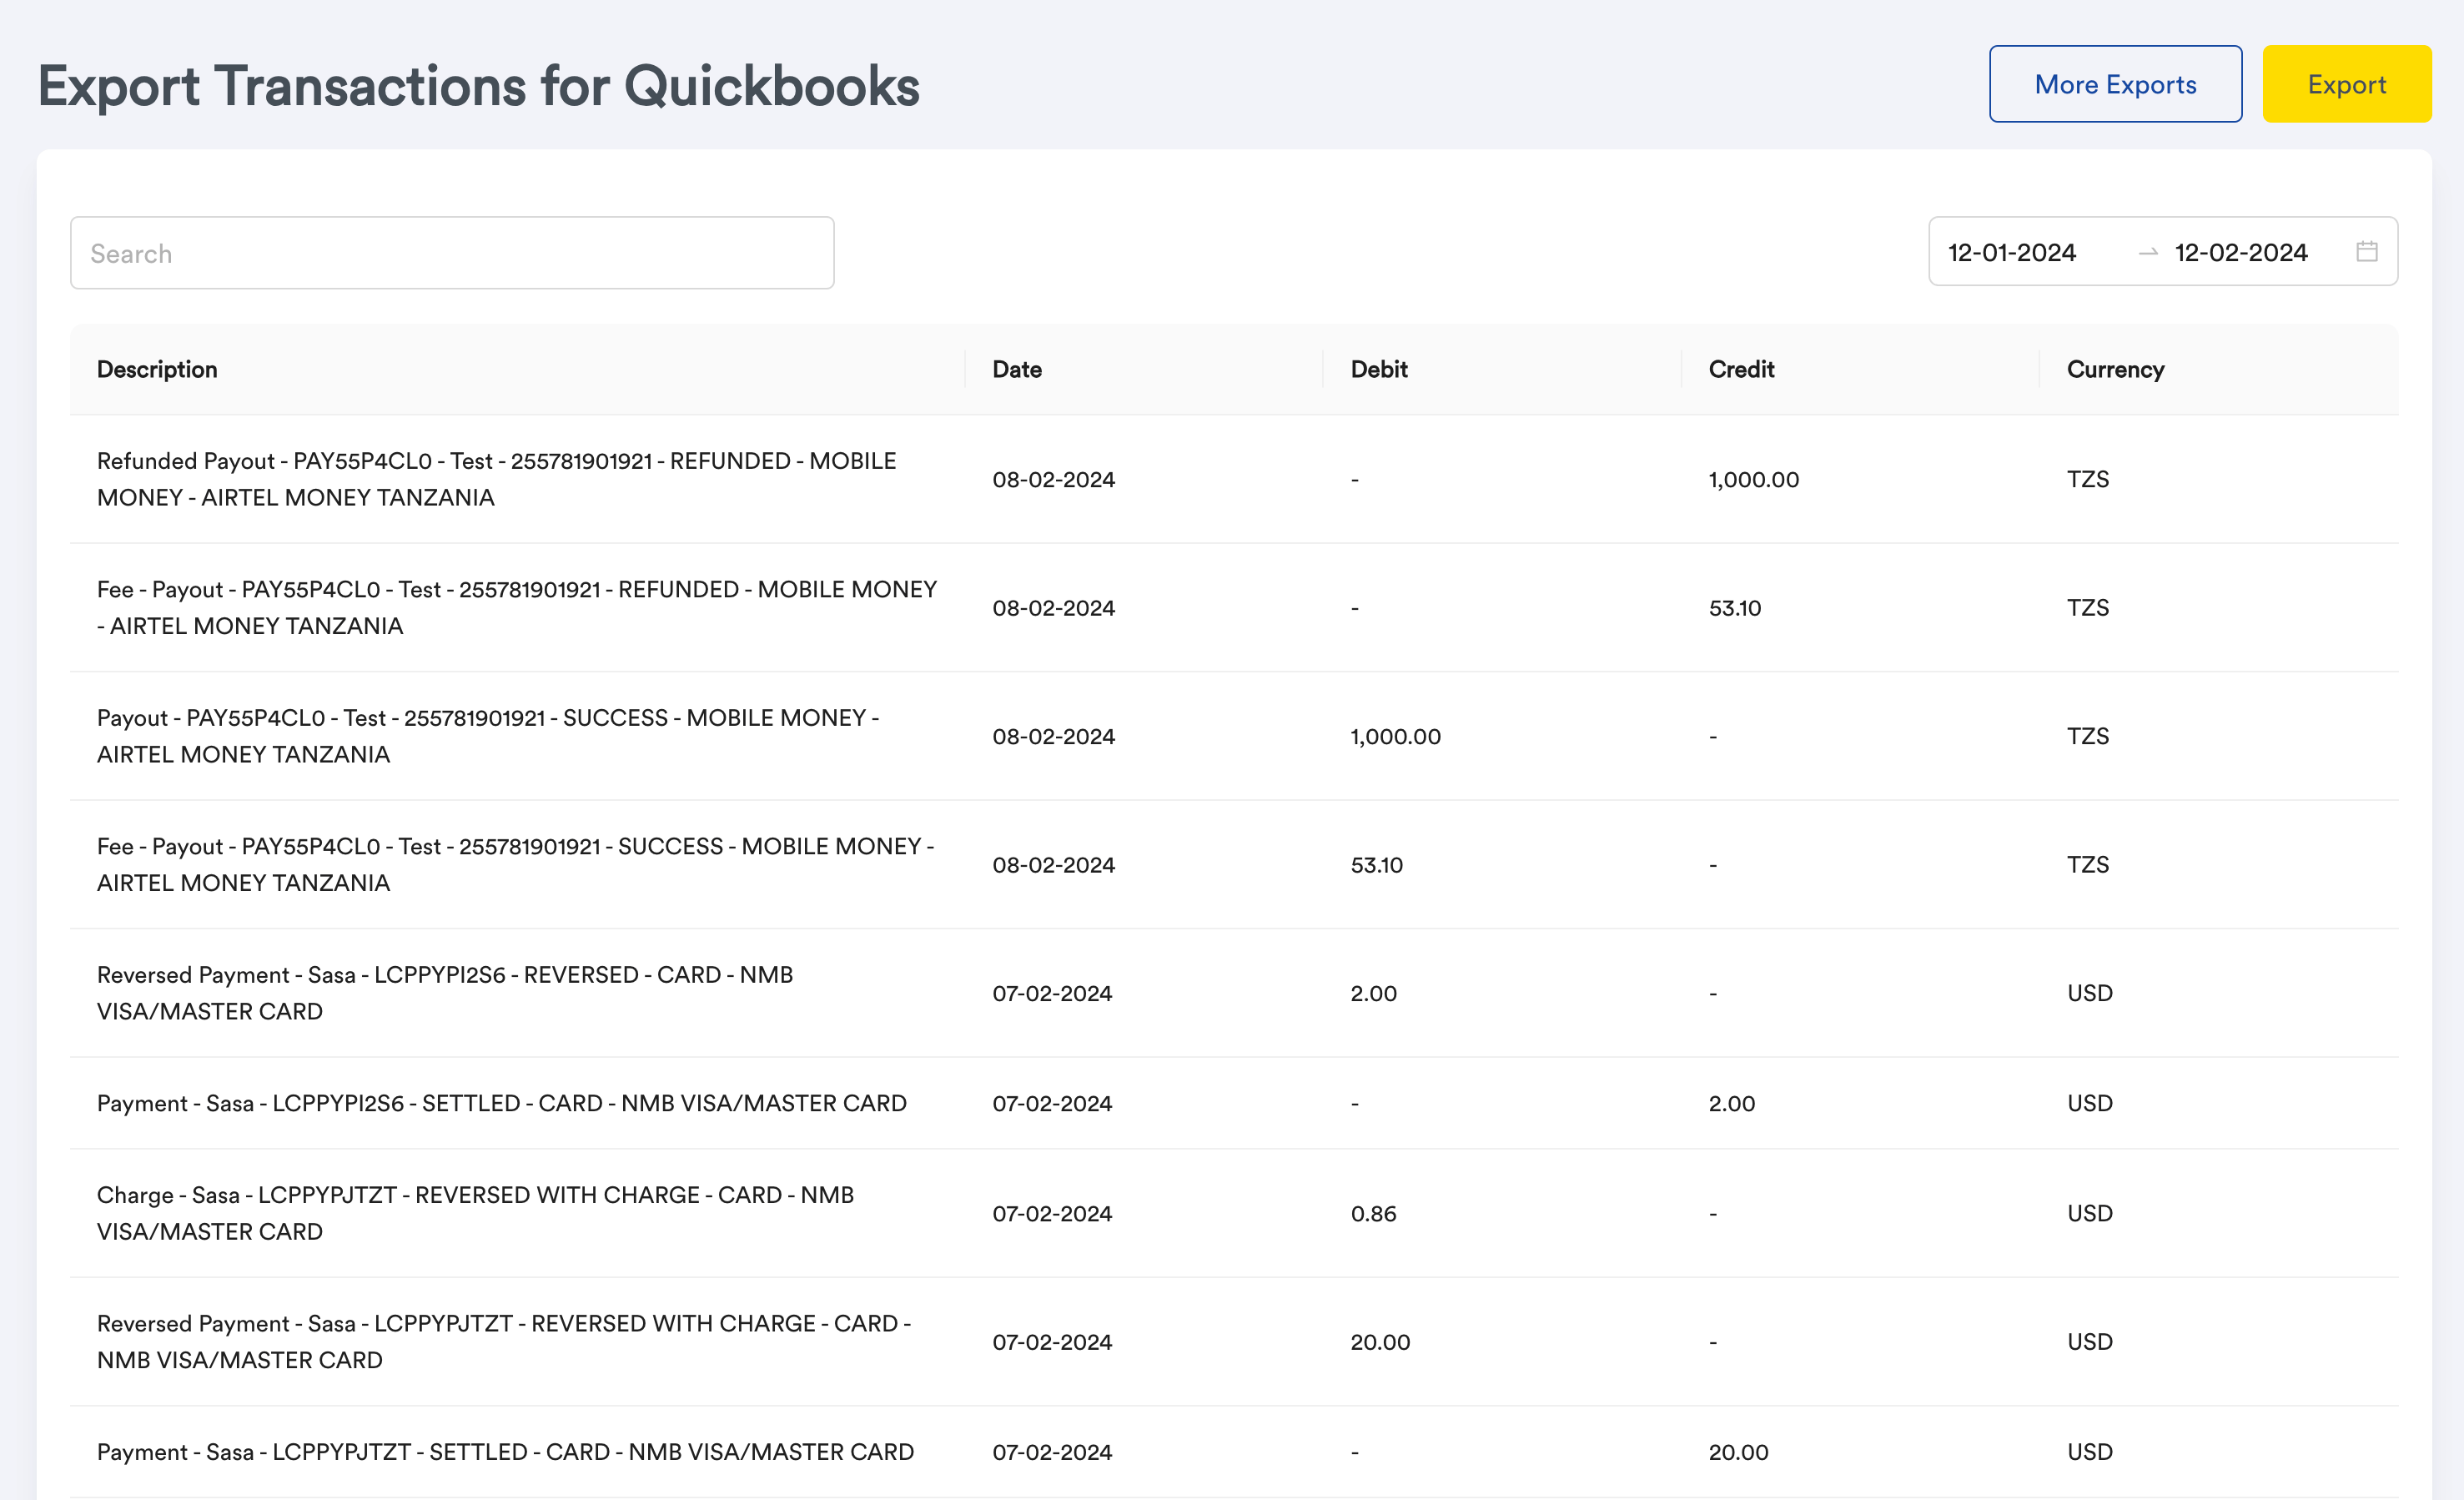Select the Refunded Payout PAY55P4CL0 description
The image size is (2464, 1500).
(x=497, y=479)
